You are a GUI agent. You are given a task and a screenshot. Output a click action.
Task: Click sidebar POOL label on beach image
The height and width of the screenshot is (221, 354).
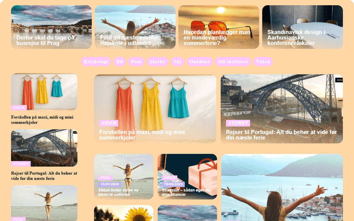pos(18,219)
